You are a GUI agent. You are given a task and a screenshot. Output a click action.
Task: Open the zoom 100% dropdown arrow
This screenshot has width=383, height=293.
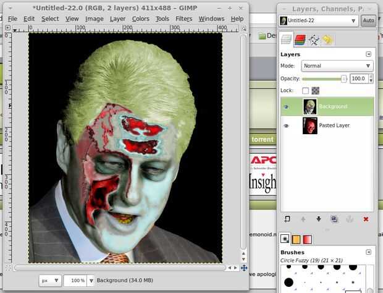coord(91,281)
